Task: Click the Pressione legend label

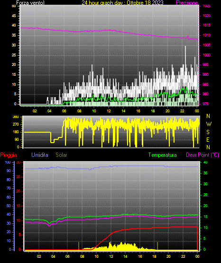Action: pyautogui.click(x=187, y=3)
